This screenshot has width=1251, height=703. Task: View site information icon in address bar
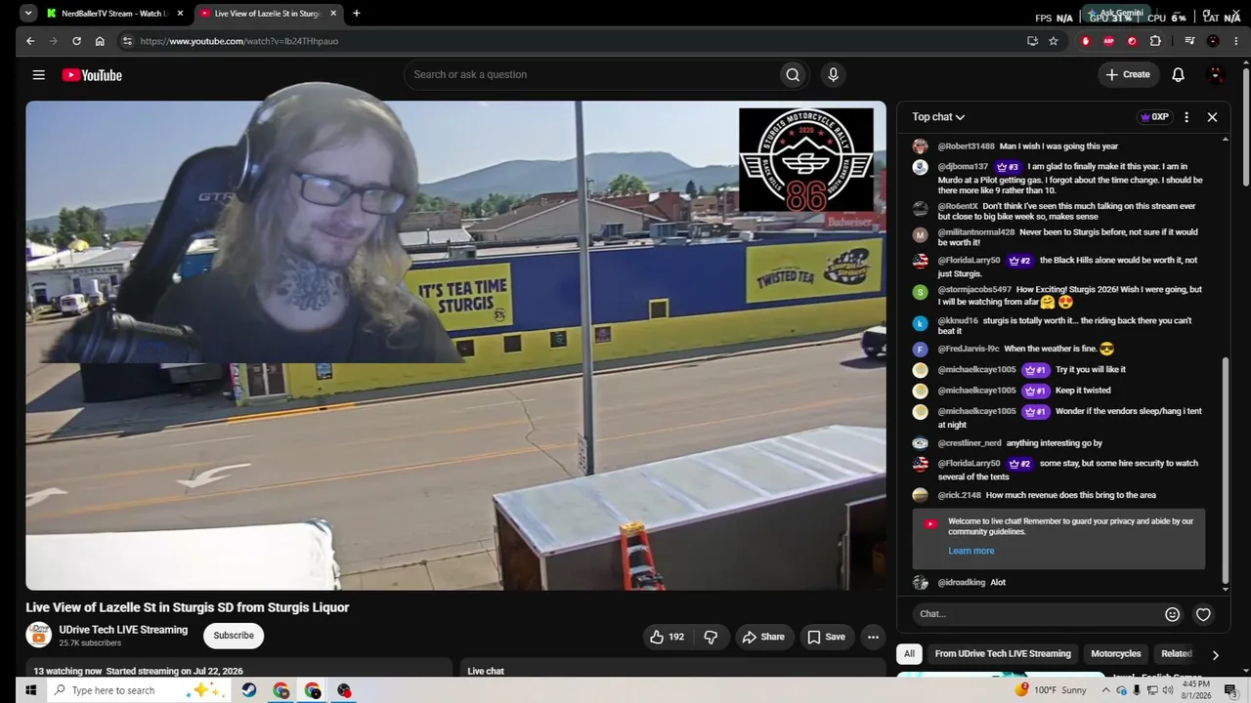click(126, 41)
